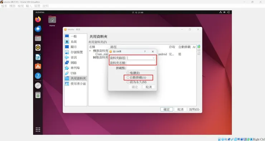Open the 機器 menu
Image resolution: width=265 pixels, height=141 pixels.
tap(12, 6)
